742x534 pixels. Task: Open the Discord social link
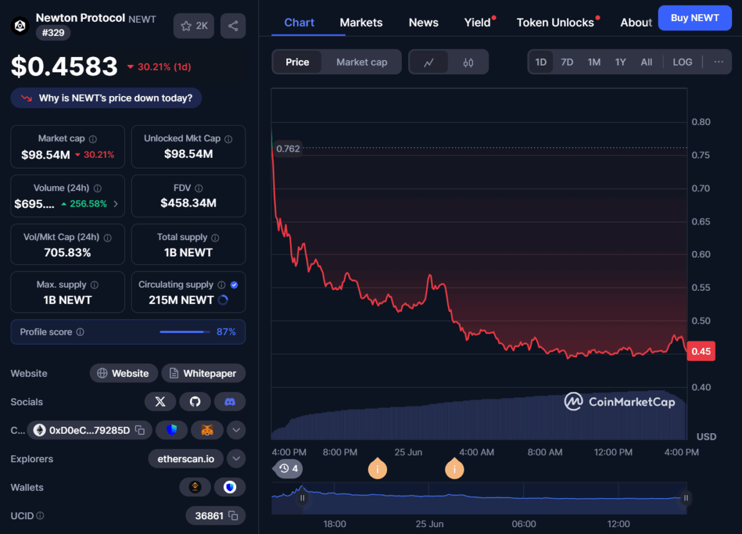click(x=230, y=402)
